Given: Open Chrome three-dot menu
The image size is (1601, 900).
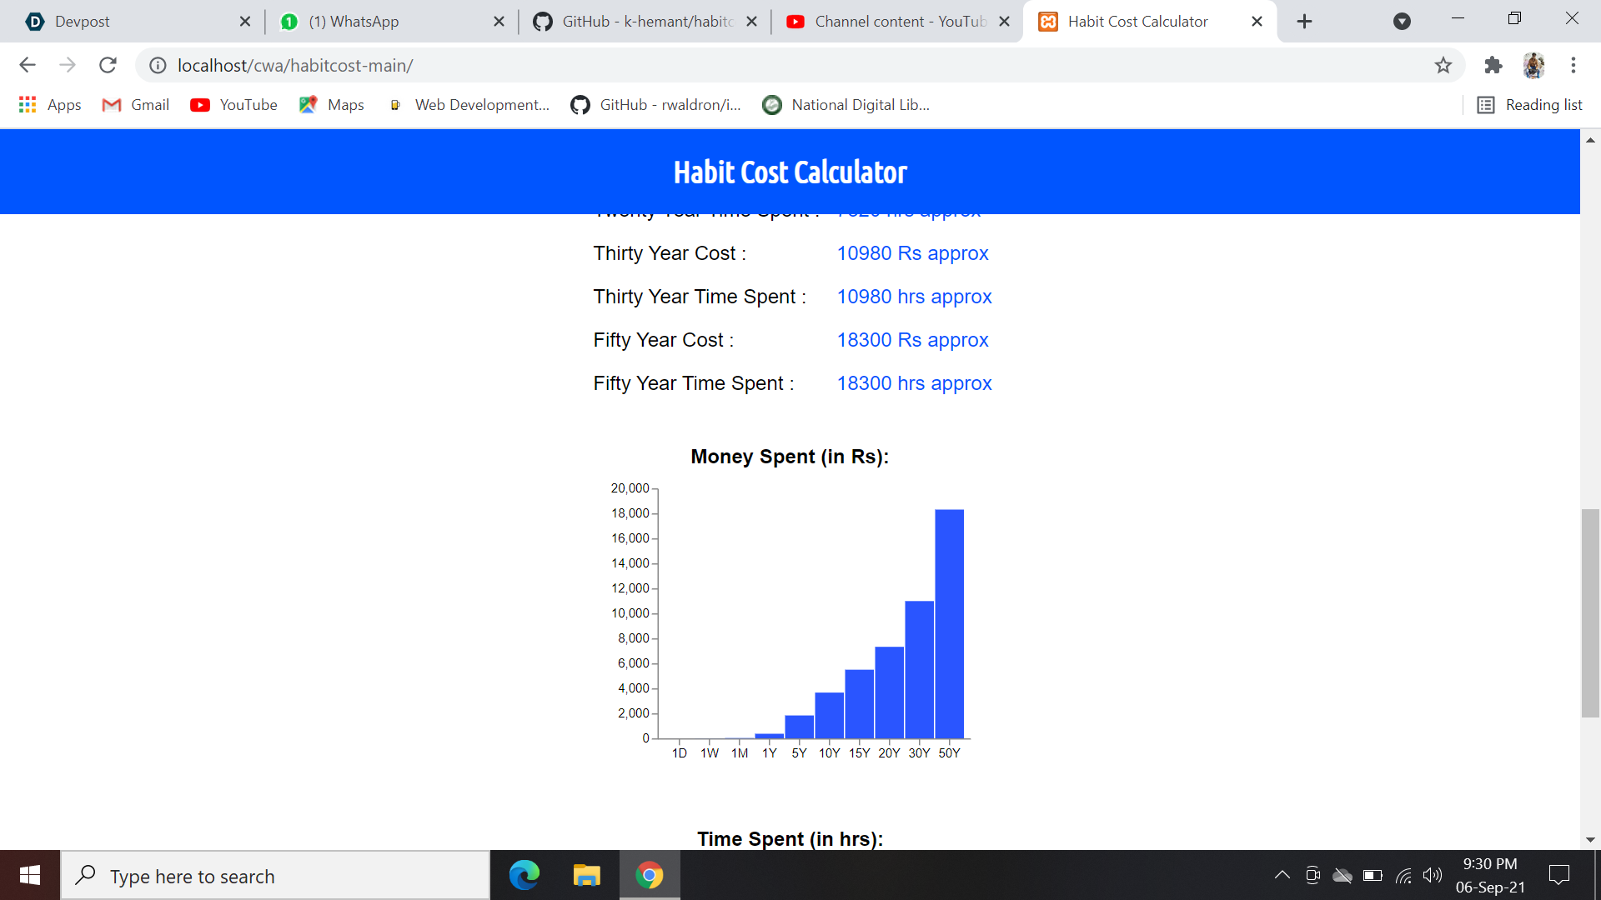Looking at the screenshot, I should click(x=1573, y=65).
